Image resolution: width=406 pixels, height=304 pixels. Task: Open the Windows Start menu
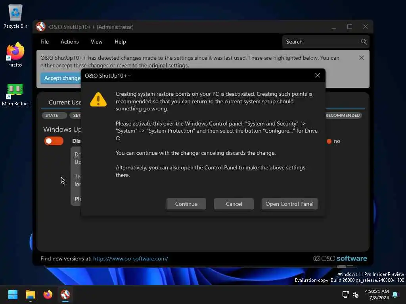click(13, 294)
